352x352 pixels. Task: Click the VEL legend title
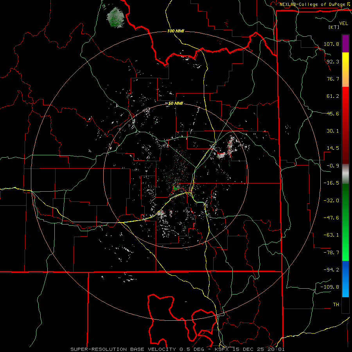click(343, 23)
